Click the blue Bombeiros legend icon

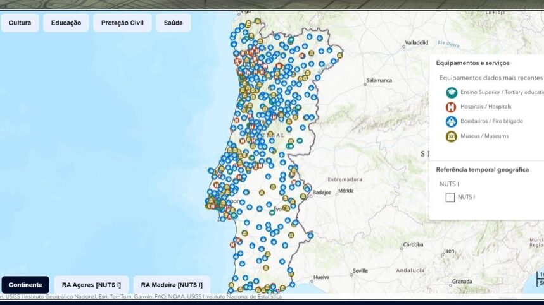(x=451, y=121)
